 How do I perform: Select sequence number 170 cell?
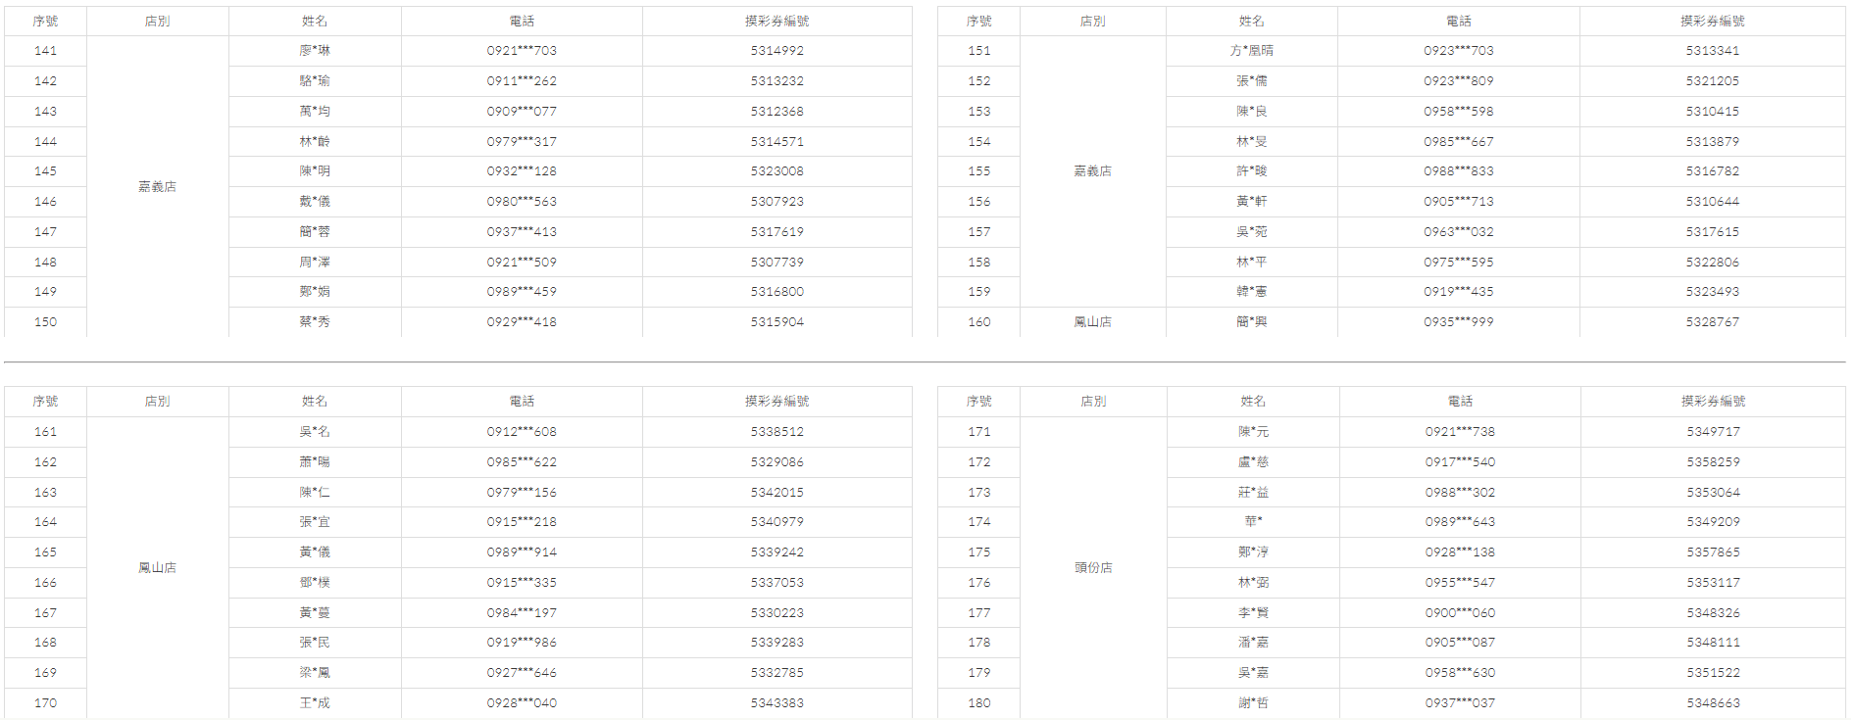click(x=45, y=703)
